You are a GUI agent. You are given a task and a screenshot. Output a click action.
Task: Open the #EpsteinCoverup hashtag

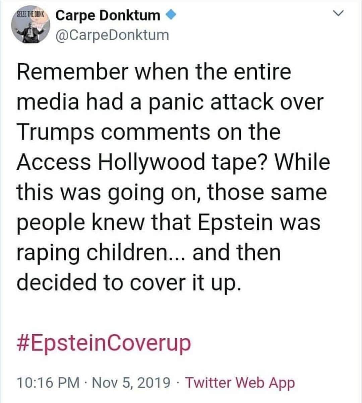[x=104, y=342]
